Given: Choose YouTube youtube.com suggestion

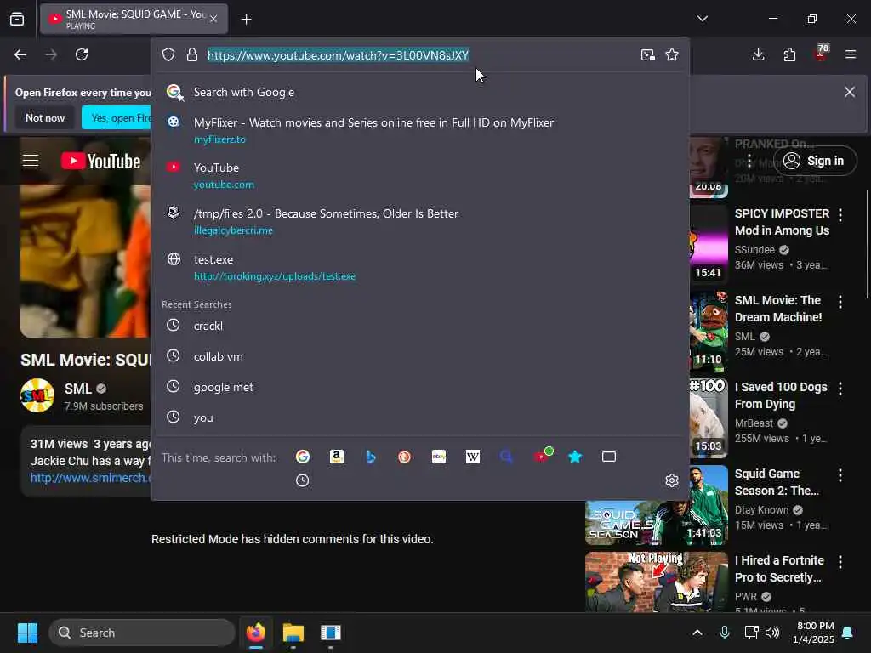Looking at the screenshot, I should [x=420, y=175].
